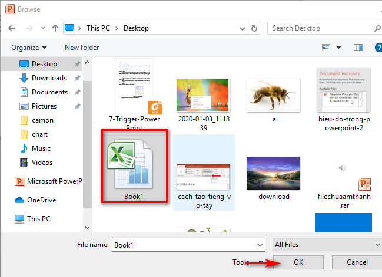Click This PC in the address breadcrumb
Viewport: 382px width, 277px height.
click(x=98, y=28)
